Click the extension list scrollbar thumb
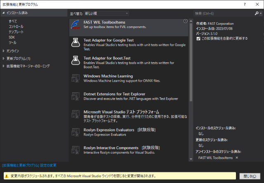264x183 pixels. (x=191, y=62)
